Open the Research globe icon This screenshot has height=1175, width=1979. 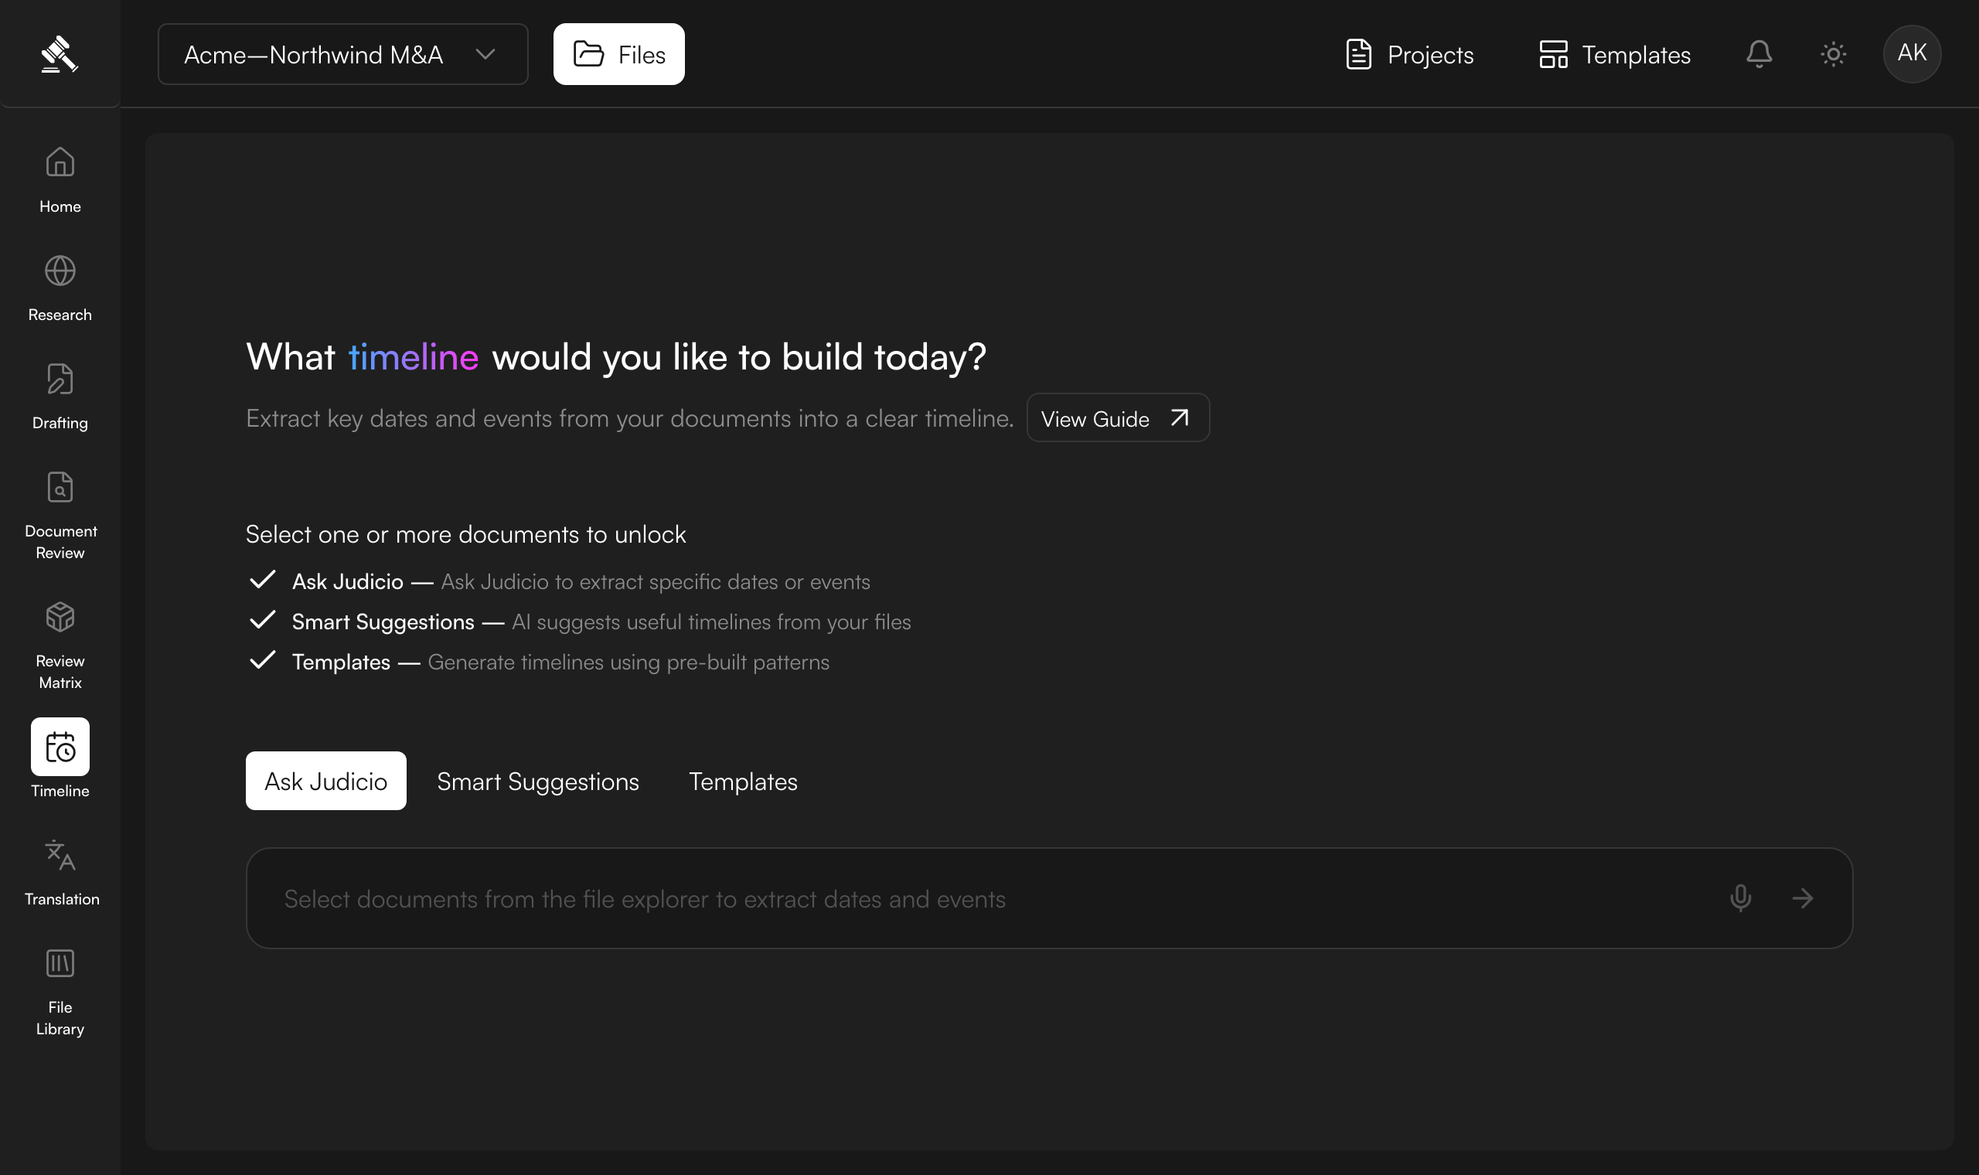(60, 271)
